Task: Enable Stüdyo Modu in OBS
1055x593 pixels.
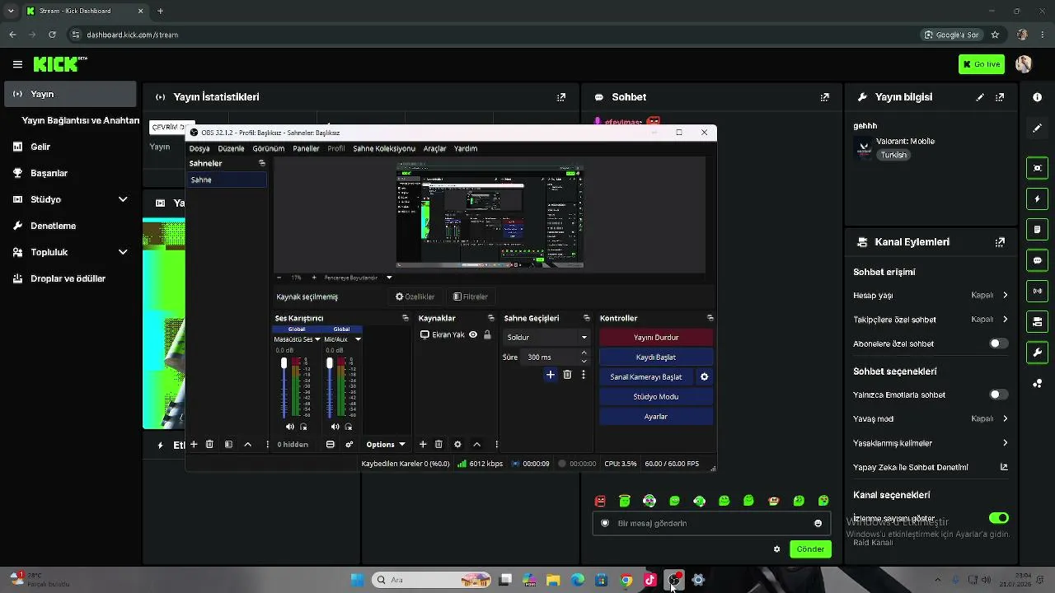Action: click(656, 397)
